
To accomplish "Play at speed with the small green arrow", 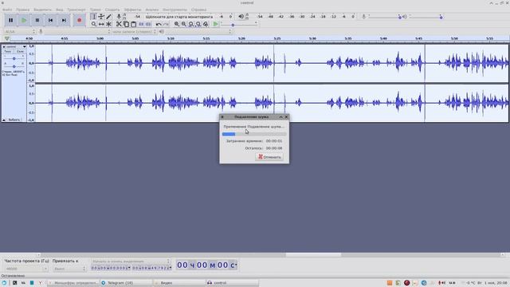I will tap(215, 24).
